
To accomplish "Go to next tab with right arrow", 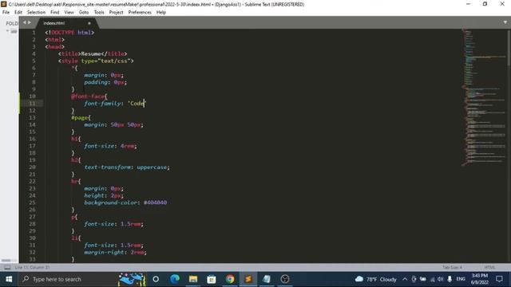I will pos(30,22).
